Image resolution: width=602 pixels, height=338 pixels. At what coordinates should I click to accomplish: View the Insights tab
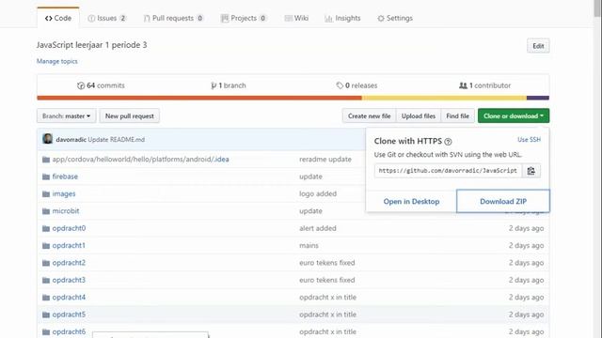(342, 18)
